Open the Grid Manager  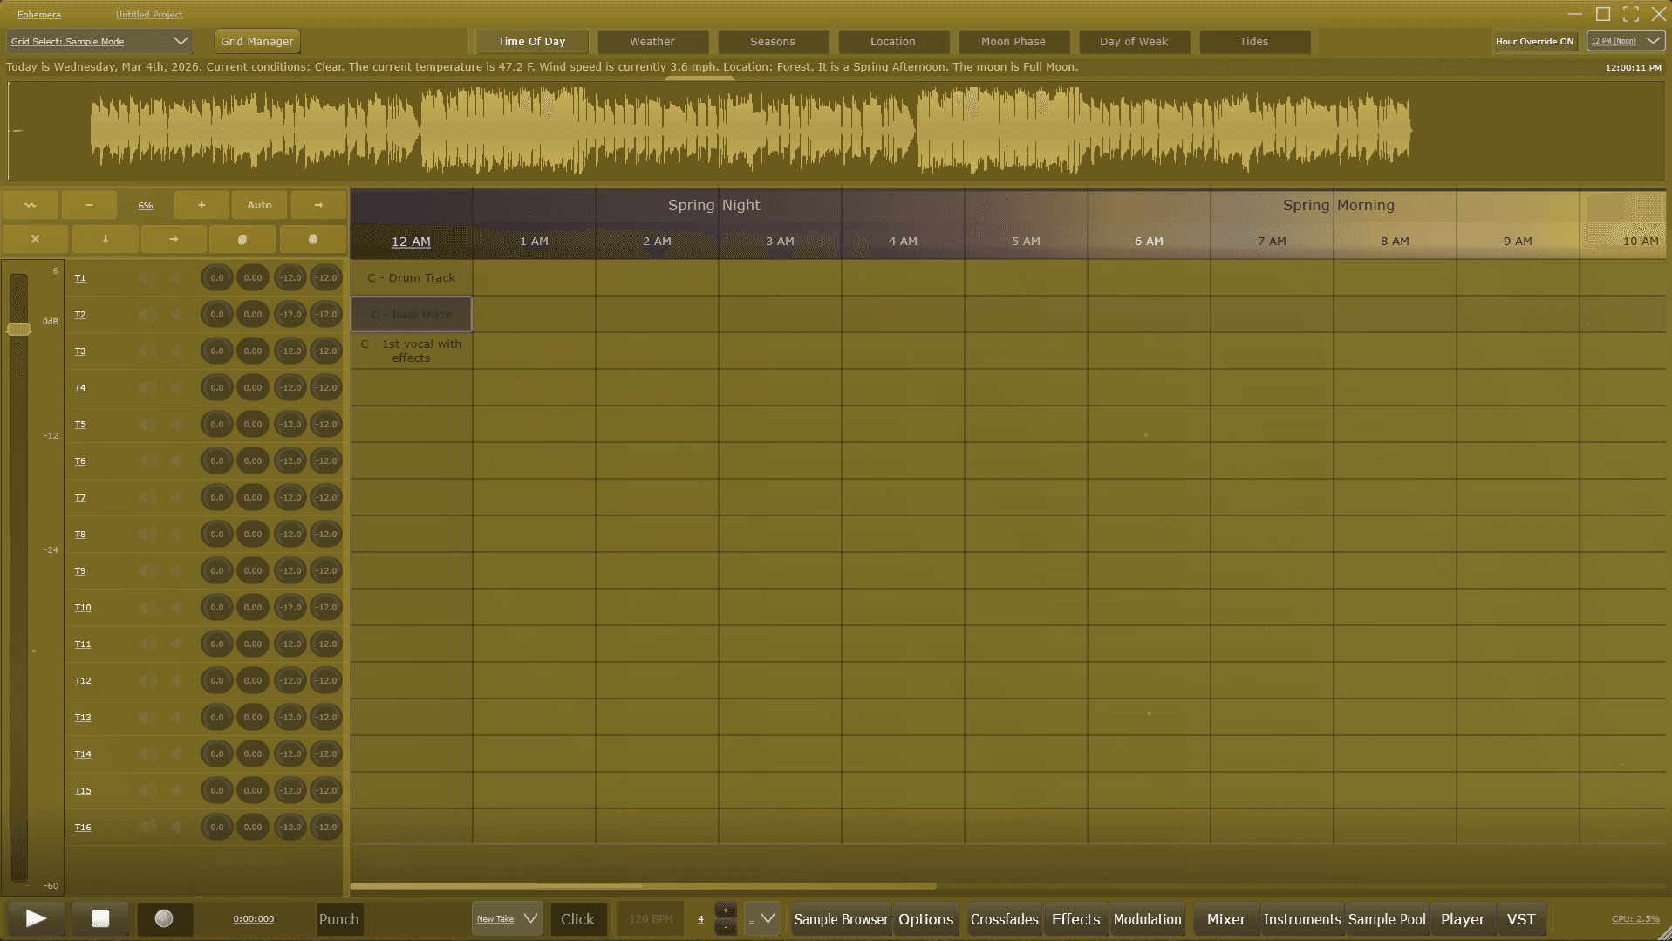256,41
